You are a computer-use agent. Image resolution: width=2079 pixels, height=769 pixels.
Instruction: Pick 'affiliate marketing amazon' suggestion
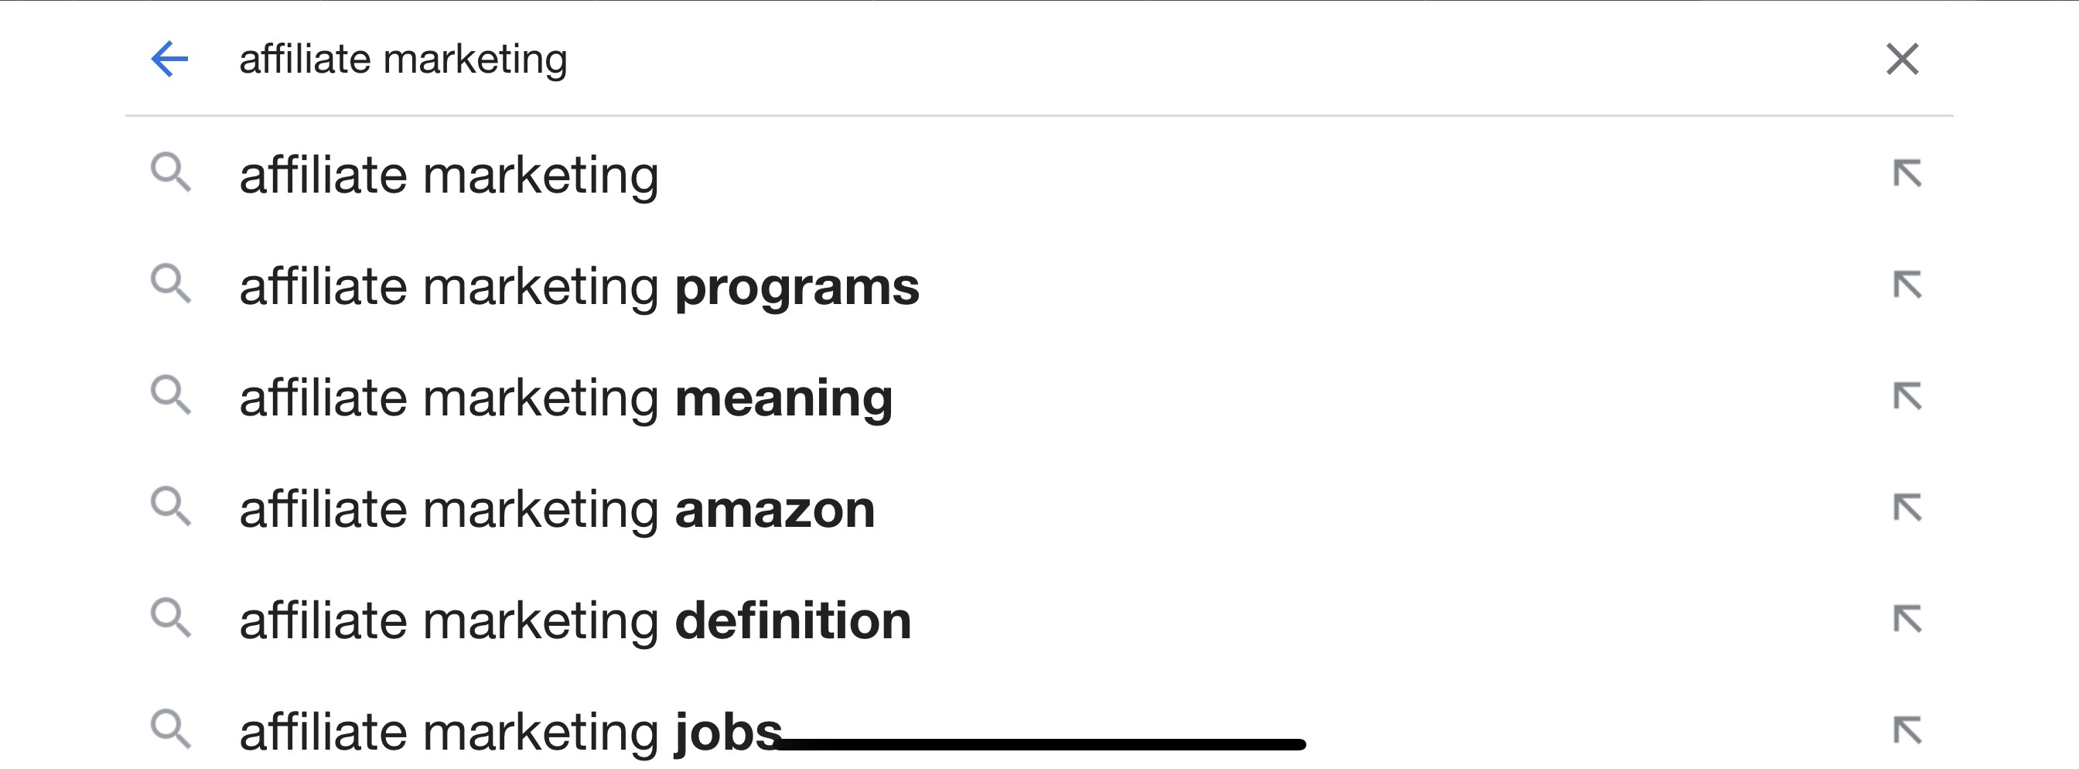tap(557, 509)
